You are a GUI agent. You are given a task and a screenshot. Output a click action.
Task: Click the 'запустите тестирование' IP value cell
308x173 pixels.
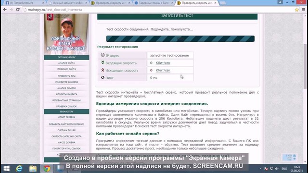point(170,55)
